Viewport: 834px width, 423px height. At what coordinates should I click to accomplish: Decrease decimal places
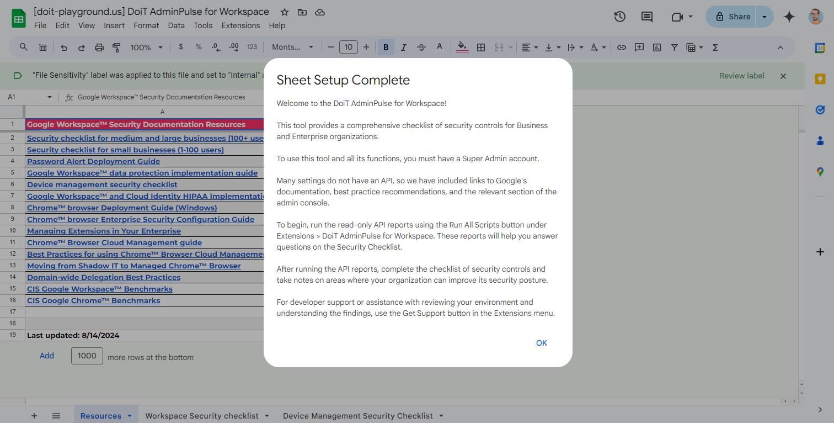pyautogui.click(x=216, y=47)
